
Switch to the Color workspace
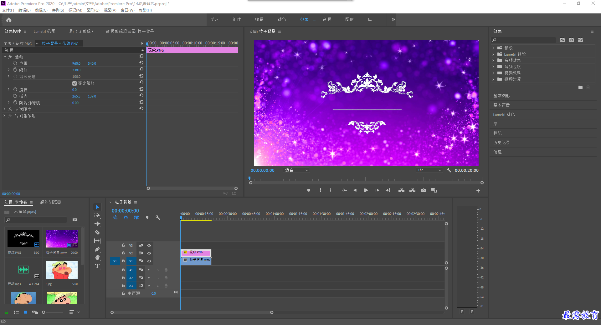282,19
